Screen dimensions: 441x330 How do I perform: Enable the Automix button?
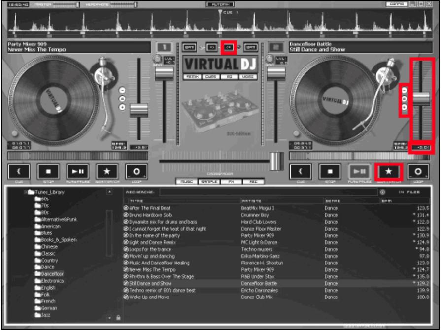[x=220, y=4]
